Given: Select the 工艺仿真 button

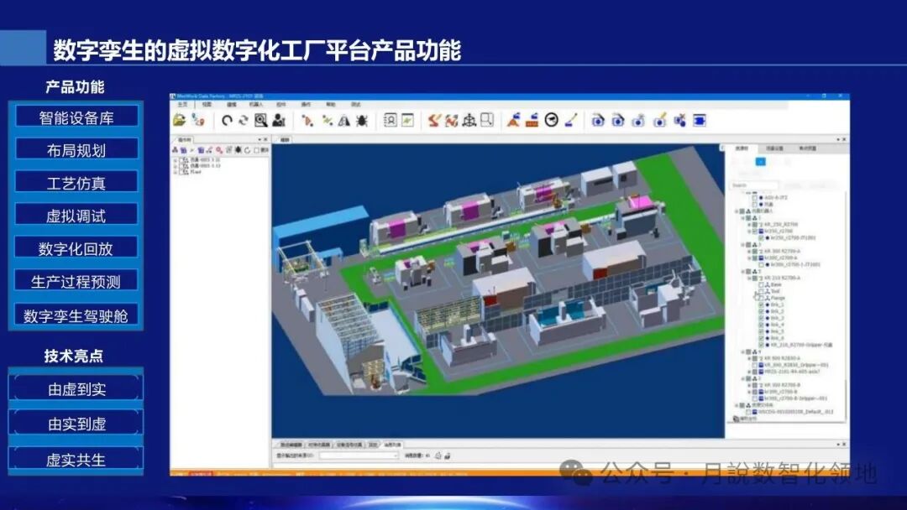Looking at the screenshot, I should point(76,183).
